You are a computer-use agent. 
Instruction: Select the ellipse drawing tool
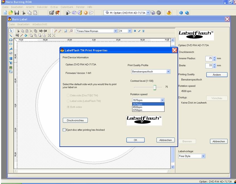(x=11, y=44)
